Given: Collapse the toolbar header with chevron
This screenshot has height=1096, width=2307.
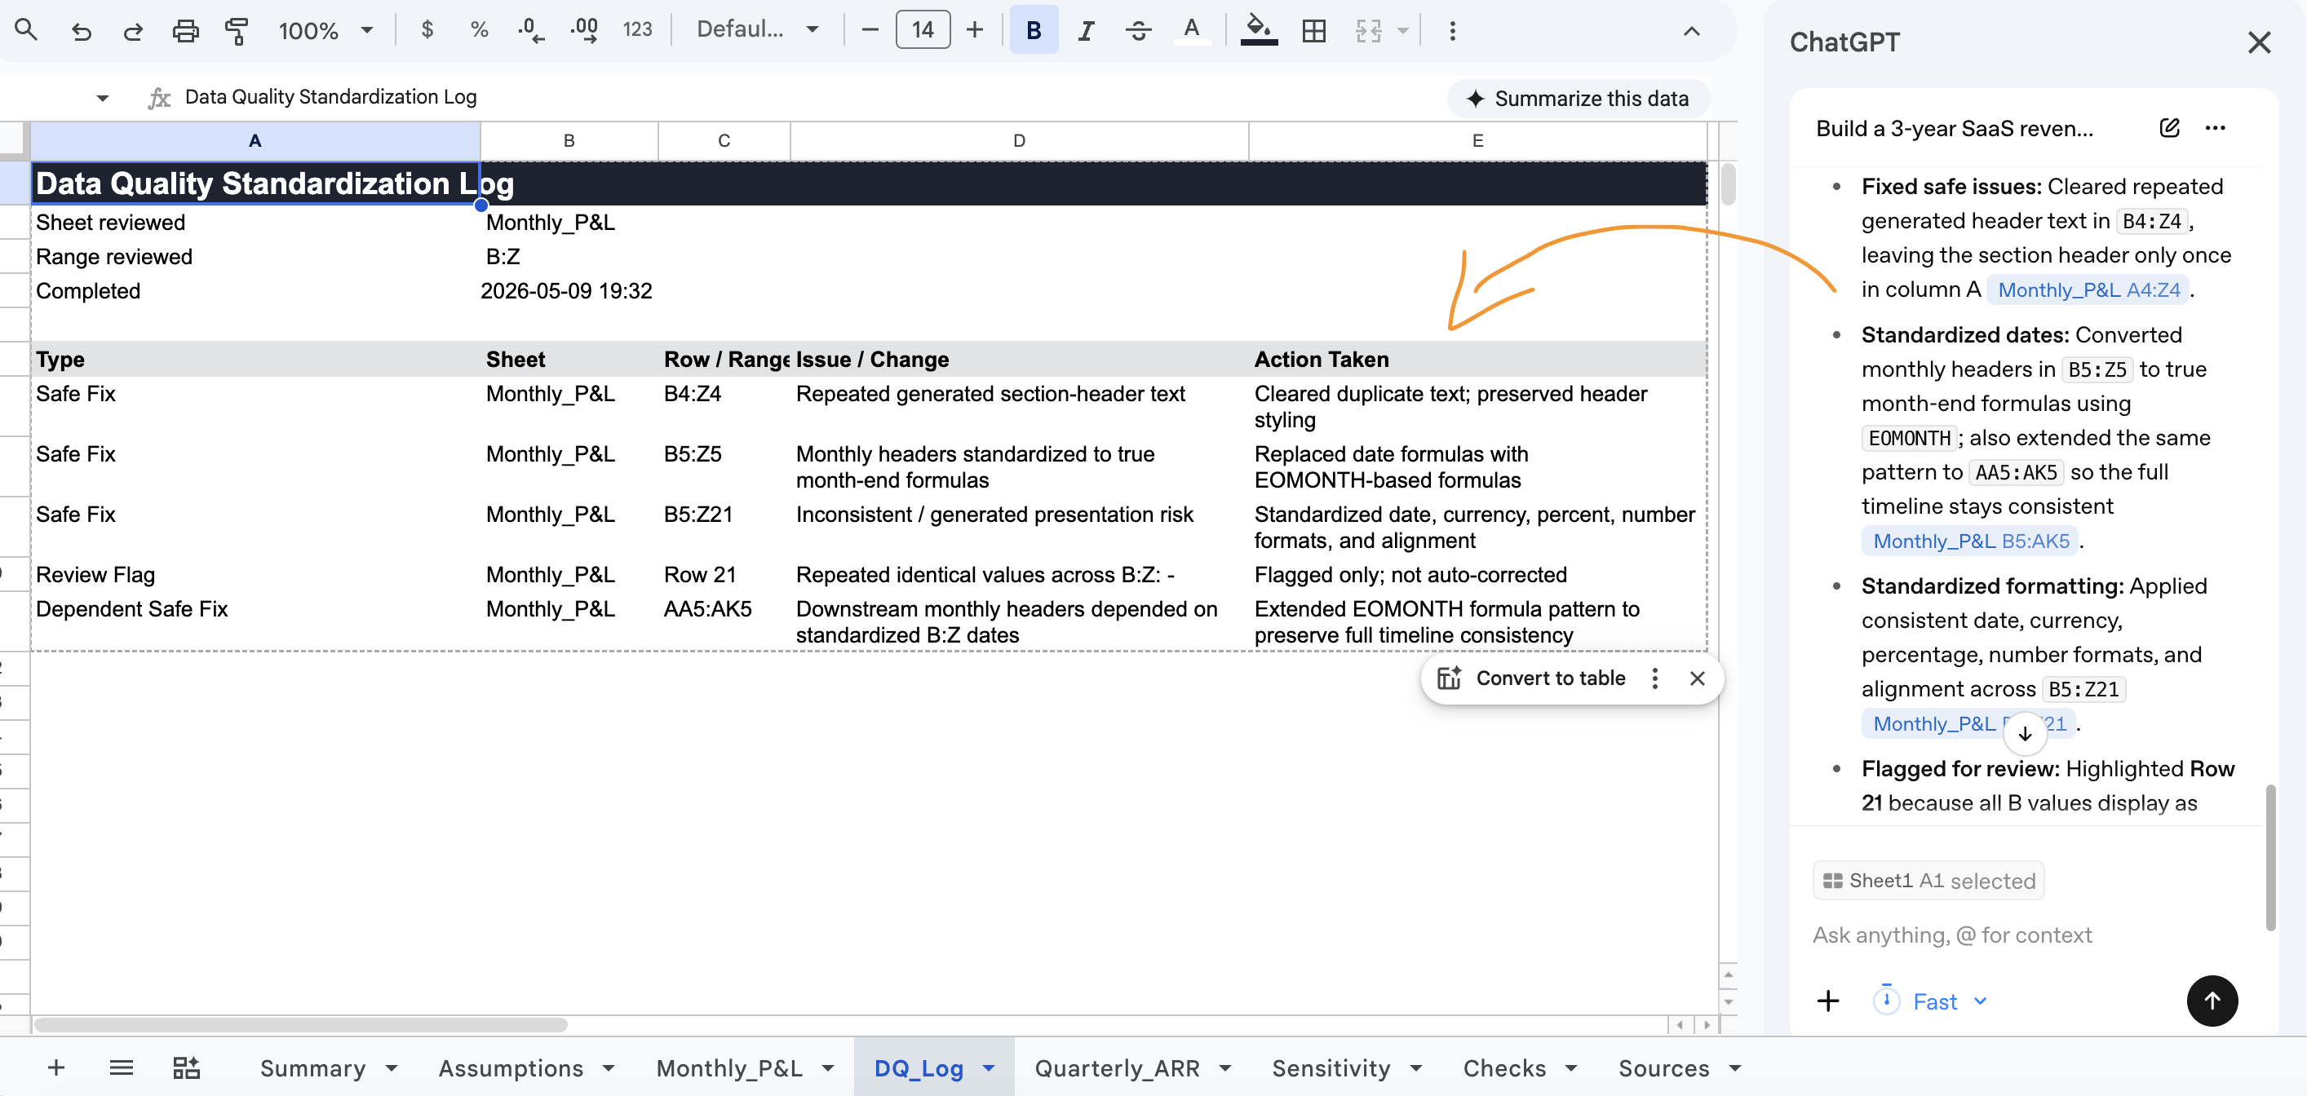Looking at the screenshot, I should tap(1691, 31).
